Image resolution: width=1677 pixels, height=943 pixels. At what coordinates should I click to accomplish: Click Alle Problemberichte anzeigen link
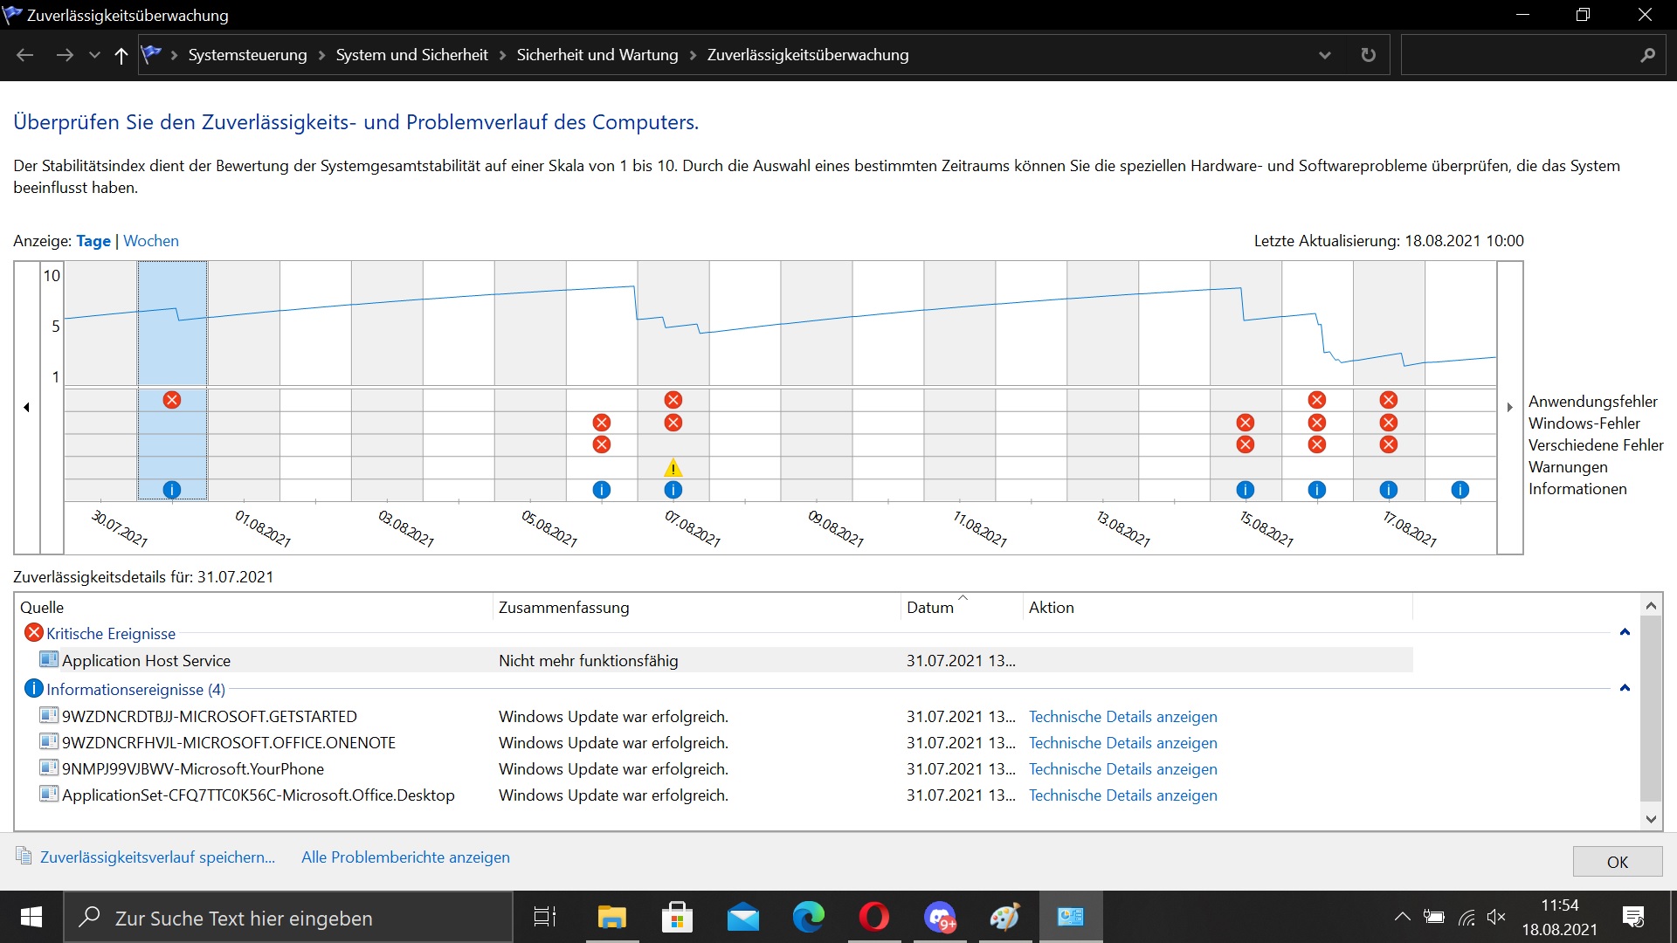point(405,857)
